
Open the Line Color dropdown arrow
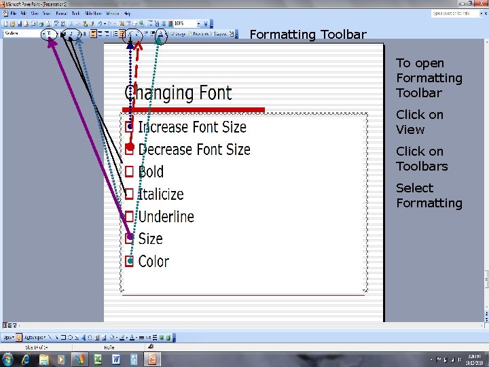126,337
